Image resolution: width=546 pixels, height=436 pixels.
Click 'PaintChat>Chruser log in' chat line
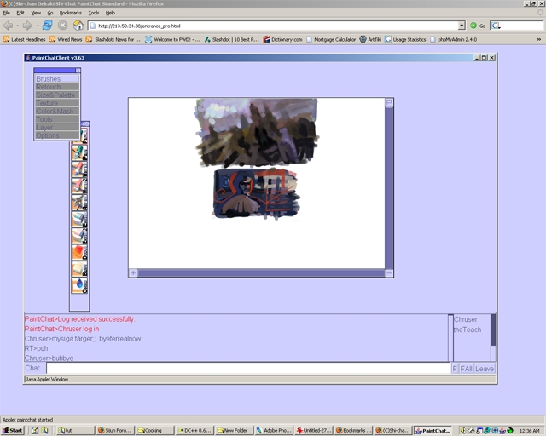[61, 329]
